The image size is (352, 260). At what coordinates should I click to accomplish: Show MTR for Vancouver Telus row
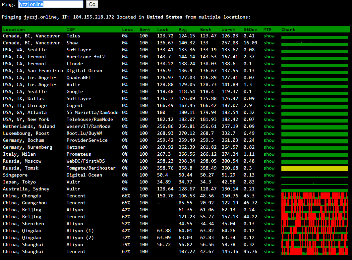pos(269,36)
